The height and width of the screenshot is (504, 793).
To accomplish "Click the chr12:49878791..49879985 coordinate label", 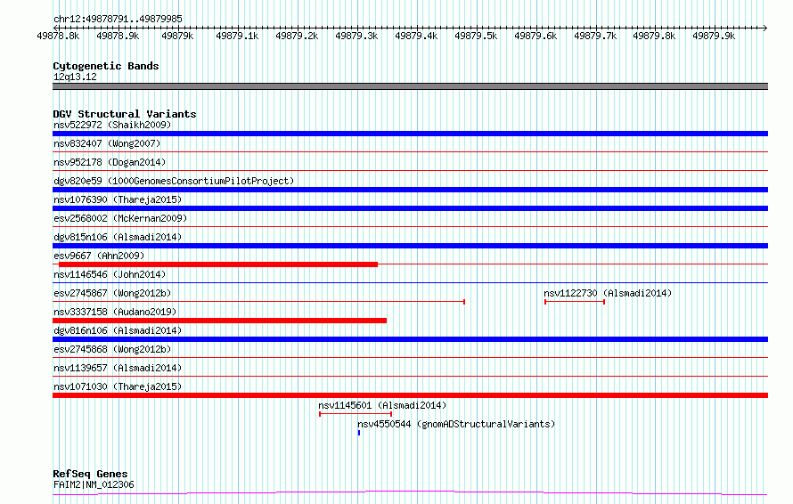I will pyautogui.click(x=118, y=19).
